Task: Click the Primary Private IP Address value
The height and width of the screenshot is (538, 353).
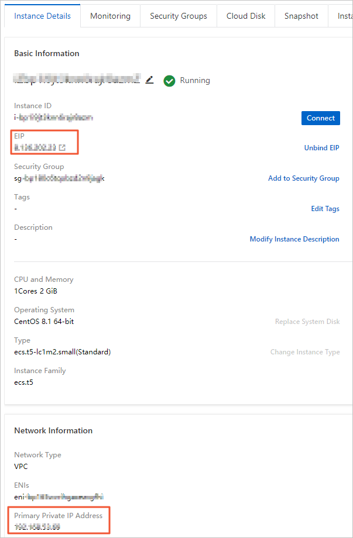Action: pyautogui.click(x=37, y=527)
